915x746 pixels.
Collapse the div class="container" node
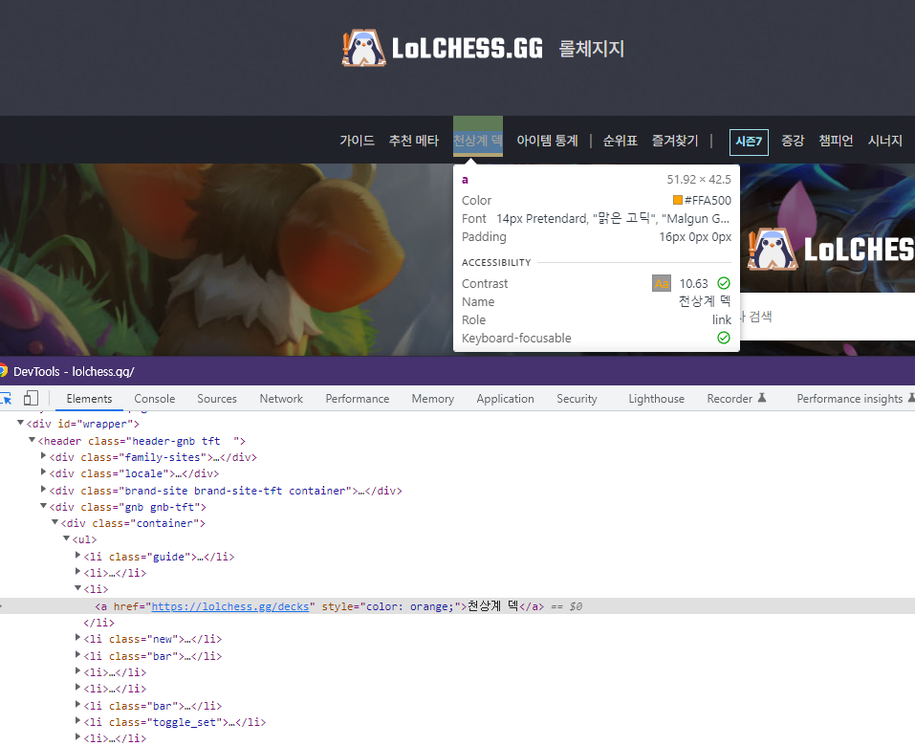[54, 522]
